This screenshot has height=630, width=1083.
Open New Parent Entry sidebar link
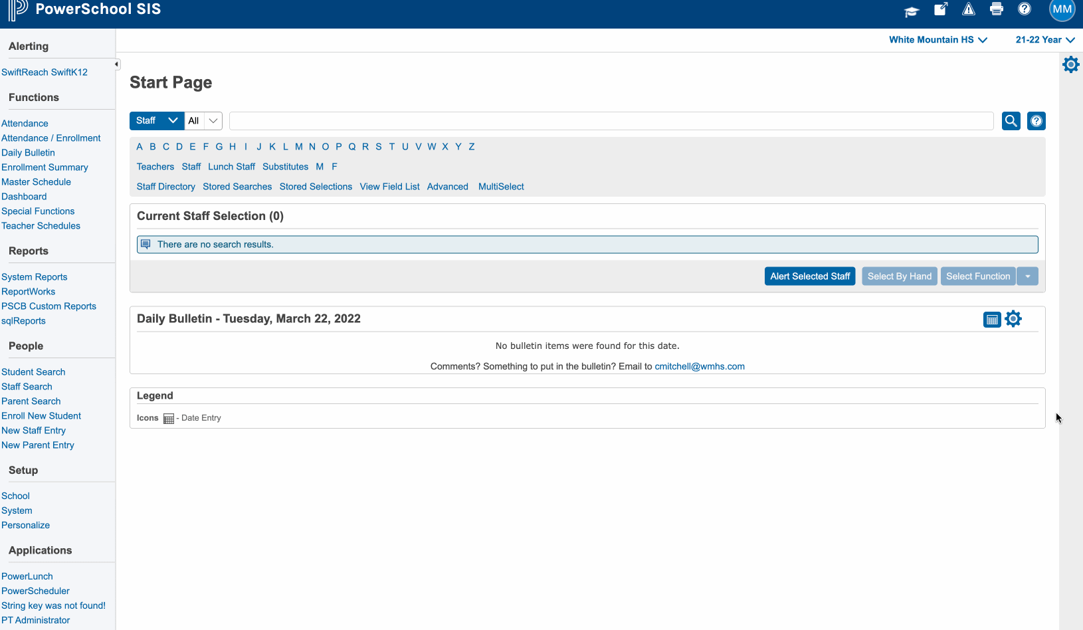click(38, 445)
